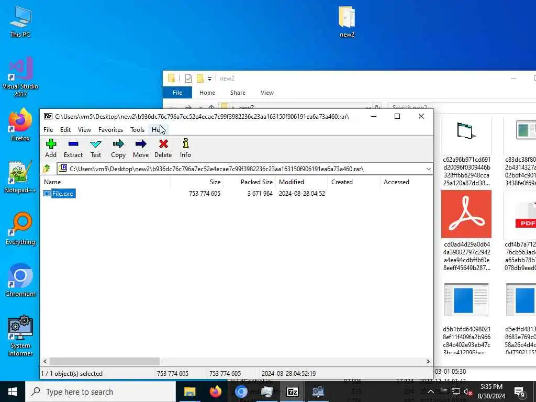The width and height of the screenshot is (536, 402).
Task: Click the red Delete toolbar button
Action: [x=163, y=148]
